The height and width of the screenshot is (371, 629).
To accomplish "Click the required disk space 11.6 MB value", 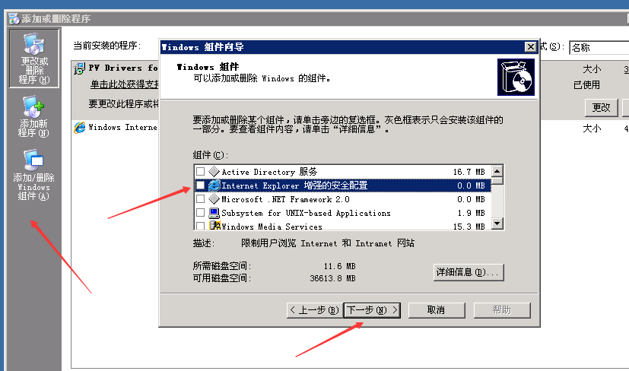I will [x=339, y=266].
